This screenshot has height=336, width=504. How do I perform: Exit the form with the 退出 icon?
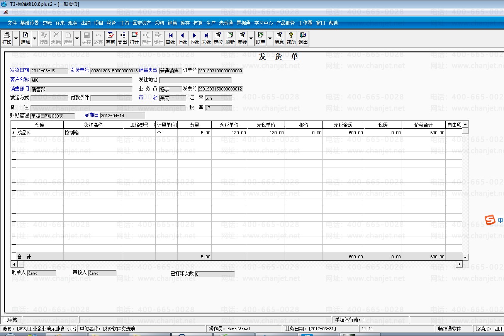tap(303, 38)
